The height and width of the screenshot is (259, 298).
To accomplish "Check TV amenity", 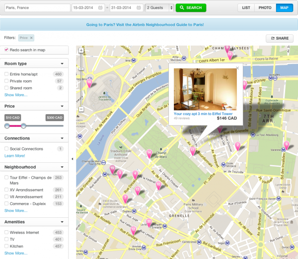I will pyautogui.click(x=6, y=239).
